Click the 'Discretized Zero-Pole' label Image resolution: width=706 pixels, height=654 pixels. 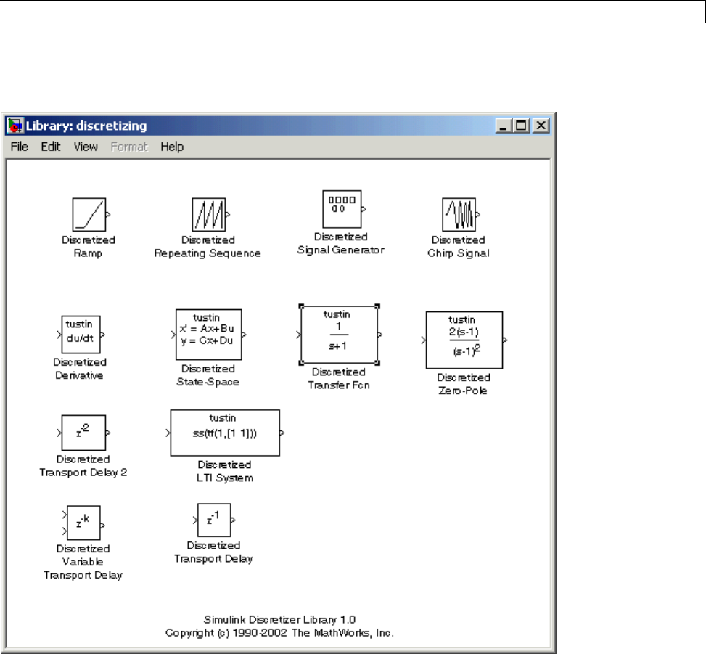coord(464,384)
